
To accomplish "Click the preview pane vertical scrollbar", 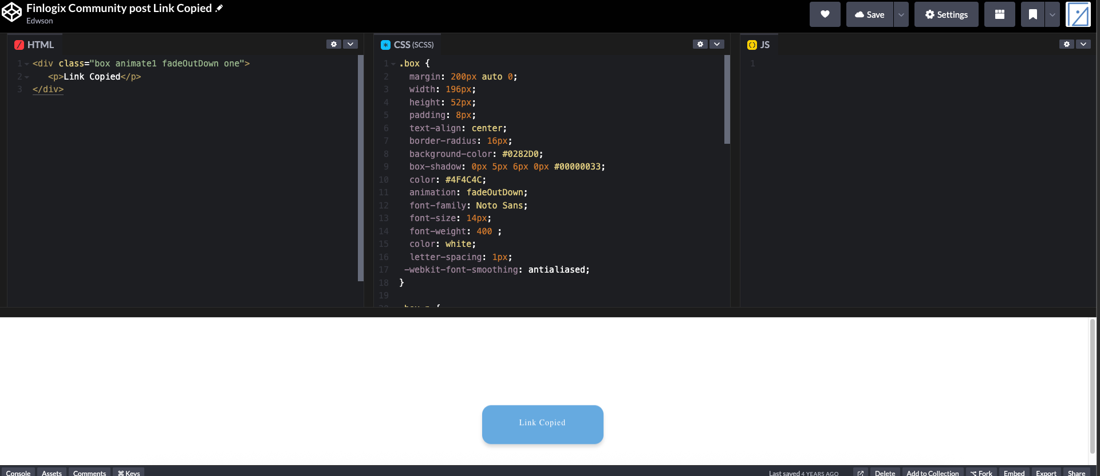I will tap(1093, 386).
